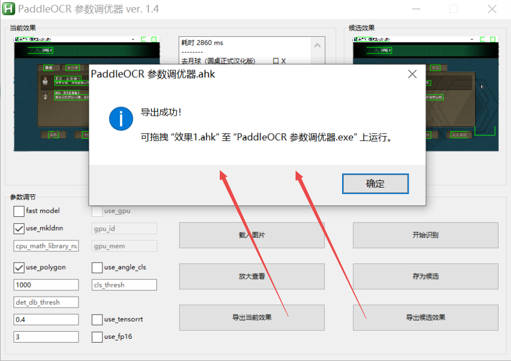
Task: Enable the use_tensorrt checkbox
Action: (97, 320)
